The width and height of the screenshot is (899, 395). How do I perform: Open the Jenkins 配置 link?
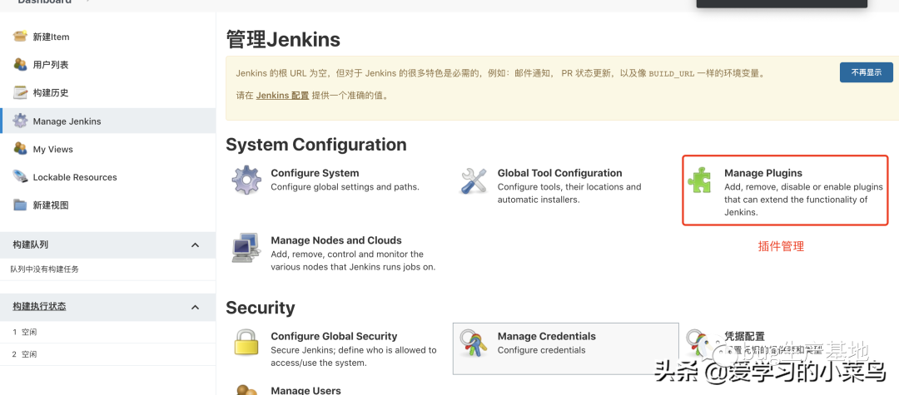(x=282, y=96)
